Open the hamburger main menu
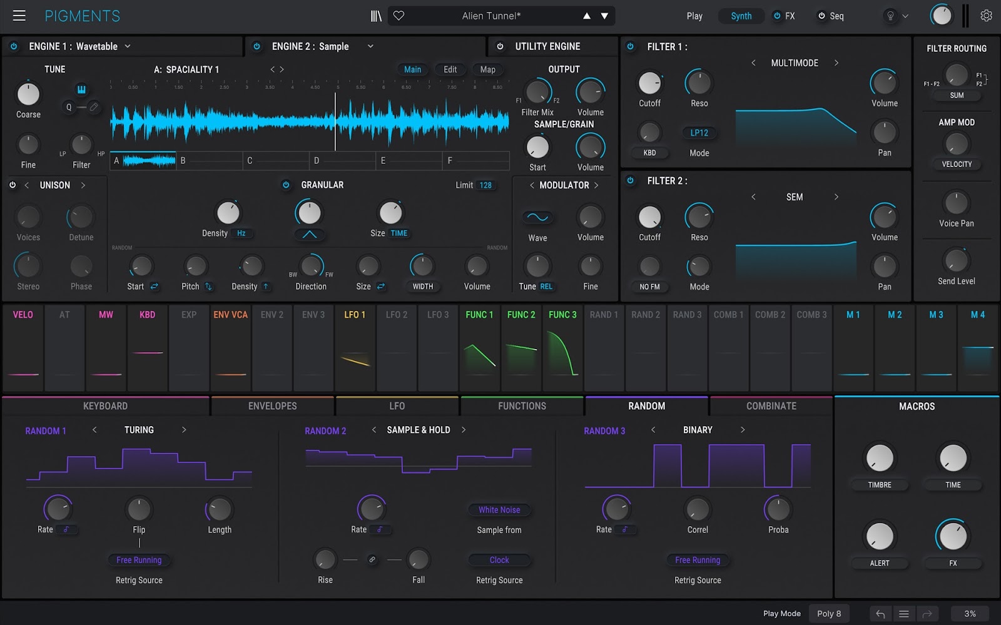 coord(19,16)
